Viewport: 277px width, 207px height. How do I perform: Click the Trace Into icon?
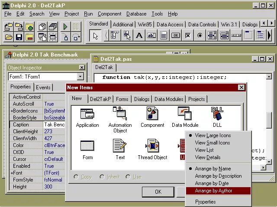click(x=65, y=37)
